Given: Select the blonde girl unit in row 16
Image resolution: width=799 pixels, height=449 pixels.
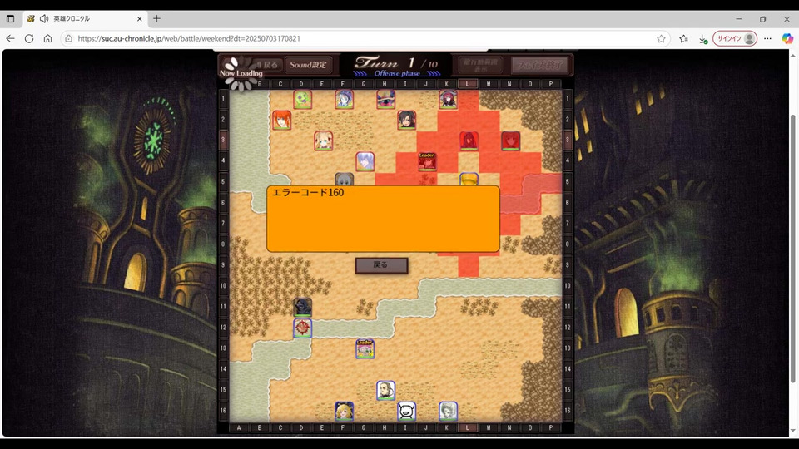Looking at the screenshot, I should click(344, 412).
